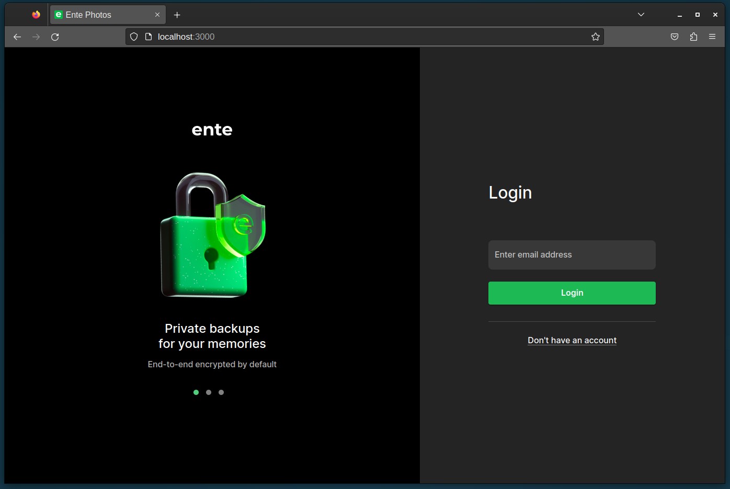
Task: Click the greyed forward navigation arrow
Action: point(36,37)
